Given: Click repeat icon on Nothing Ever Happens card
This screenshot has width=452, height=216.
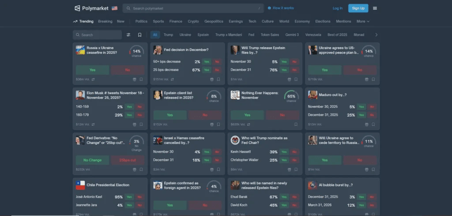Looking at the screenshot, I should [249, 124].
